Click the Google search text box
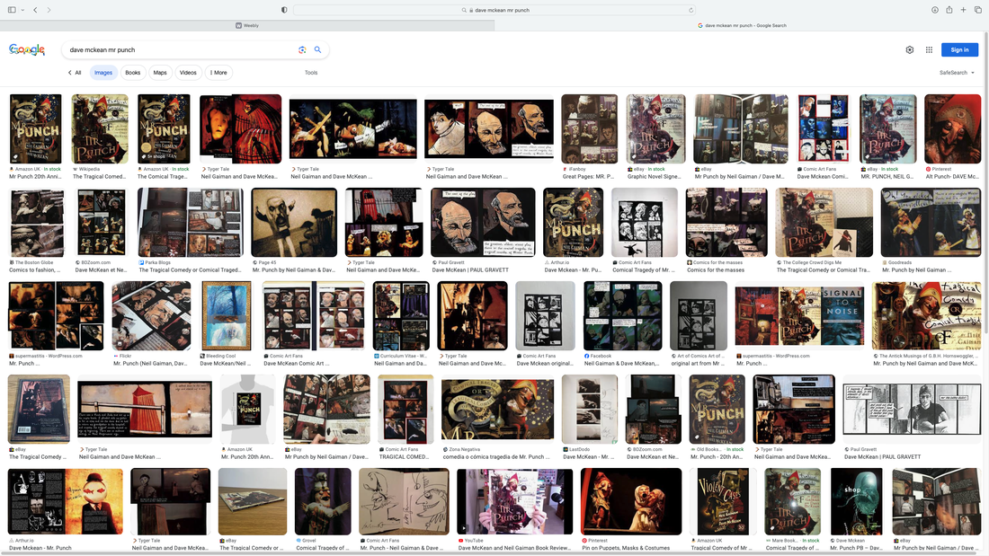 (x=180, y=49)
